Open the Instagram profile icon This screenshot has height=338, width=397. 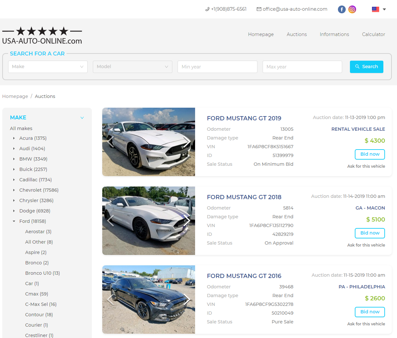pos(352,9)
